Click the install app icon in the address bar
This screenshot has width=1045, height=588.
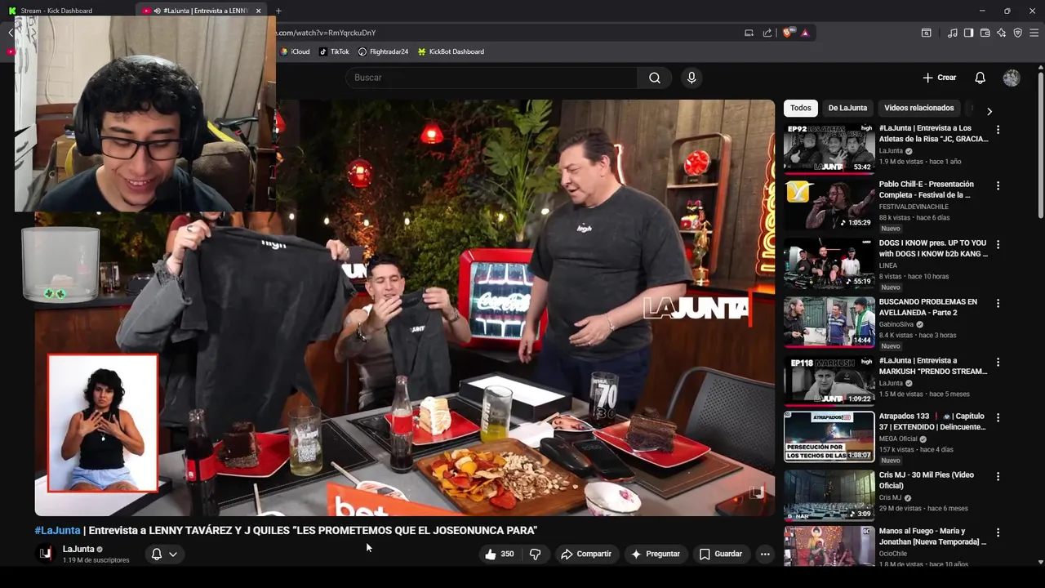pyautogui.click(x=749, y=33)
